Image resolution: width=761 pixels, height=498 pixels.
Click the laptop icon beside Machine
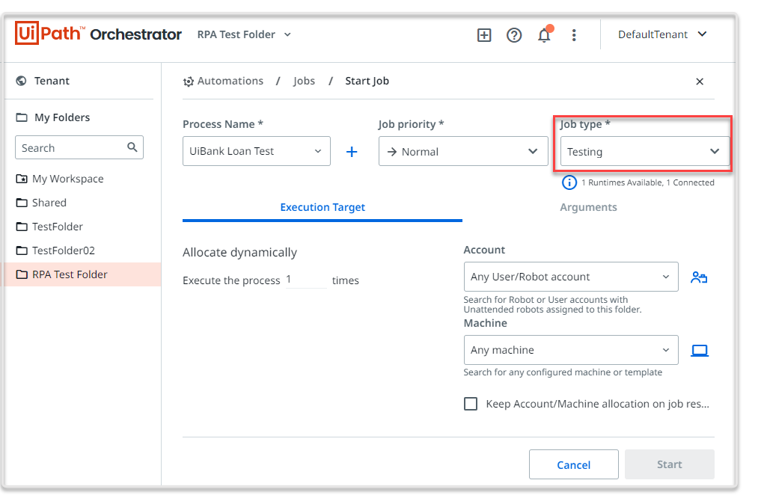(700, 350)
